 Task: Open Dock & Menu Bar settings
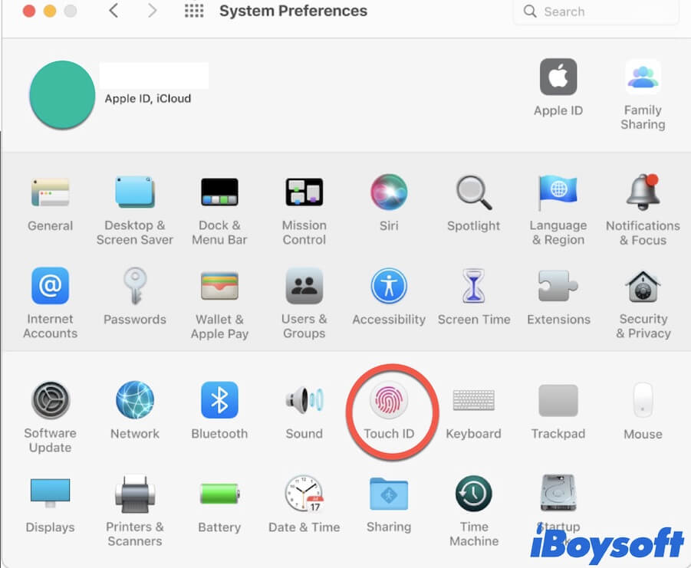click(219, 192)
